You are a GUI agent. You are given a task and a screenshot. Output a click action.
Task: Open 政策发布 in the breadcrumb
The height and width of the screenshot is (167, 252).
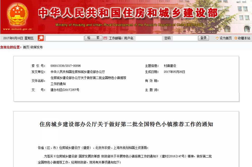pyautogui.click(x=37, y=47)
